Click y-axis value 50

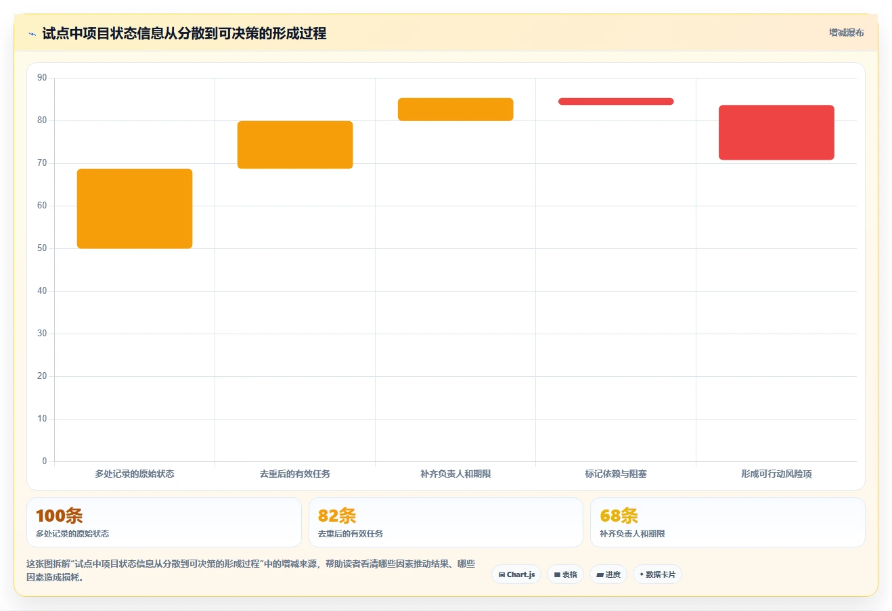[42, 248]
